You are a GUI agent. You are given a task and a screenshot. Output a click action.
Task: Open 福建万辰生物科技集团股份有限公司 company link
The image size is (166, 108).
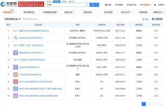[x=34, y=31]
